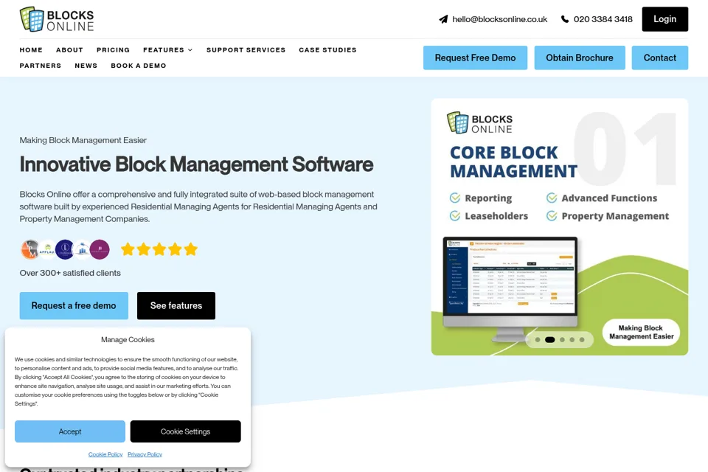Open Cookie Settings in cookie dialog
This screenshot has height=472, width=708.
point(186,431)
